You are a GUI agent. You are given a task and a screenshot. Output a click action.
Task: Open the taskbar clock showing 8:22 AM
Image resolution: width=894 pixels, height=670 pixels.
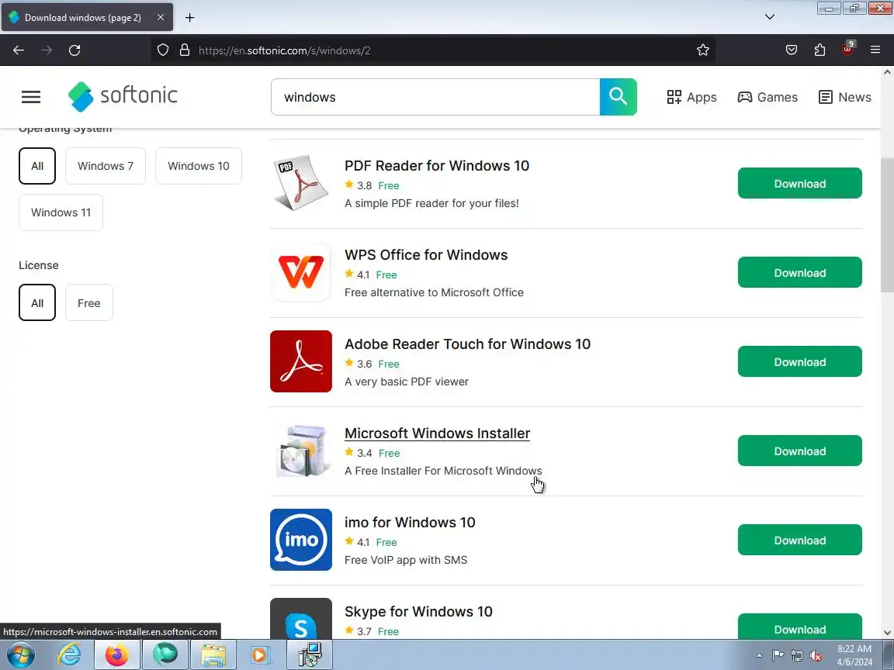pyautogui.click(x=854, y=655)
